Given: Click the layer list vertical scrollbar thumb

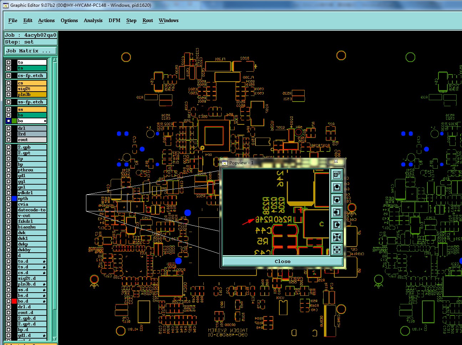Looking at the screenshot, I should pos(55,185).
